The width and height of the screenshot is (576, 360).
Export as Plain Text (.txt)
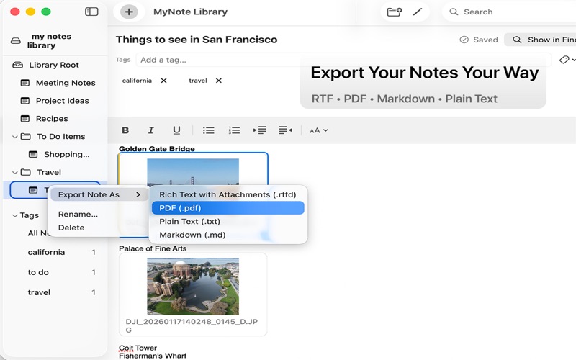click(228, 222)
